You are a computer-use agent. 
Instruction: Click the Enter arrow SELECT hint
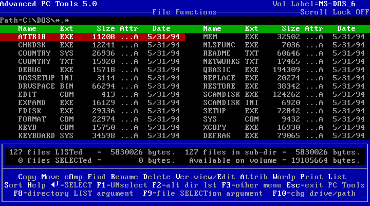[71, 185]
